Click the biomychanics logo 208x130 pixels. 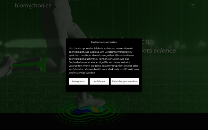coord(33,6)
